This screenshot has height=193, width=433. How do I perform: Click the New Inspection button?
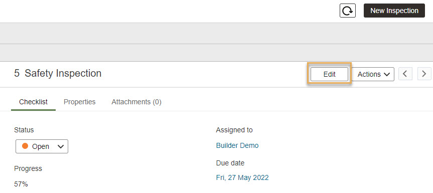click(x=394, y=11)
